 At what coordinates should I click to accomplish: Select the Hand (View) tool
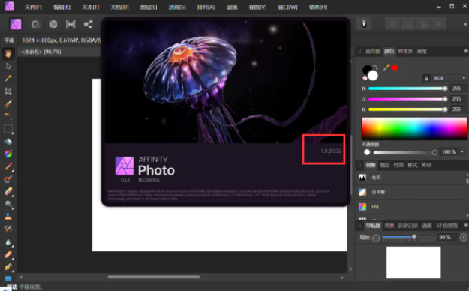tap(8, 53)
